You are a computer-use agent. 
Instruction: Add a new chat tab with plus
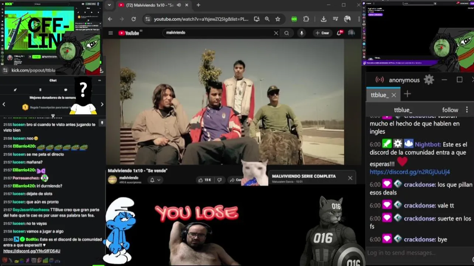coord(407,94)
